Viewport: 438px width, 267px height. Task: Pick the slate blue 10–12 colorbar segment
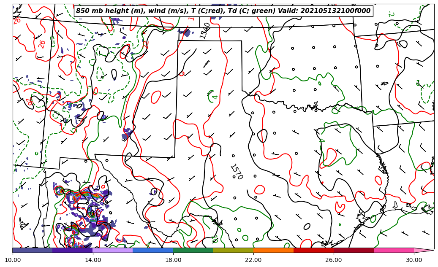point(33,250)
